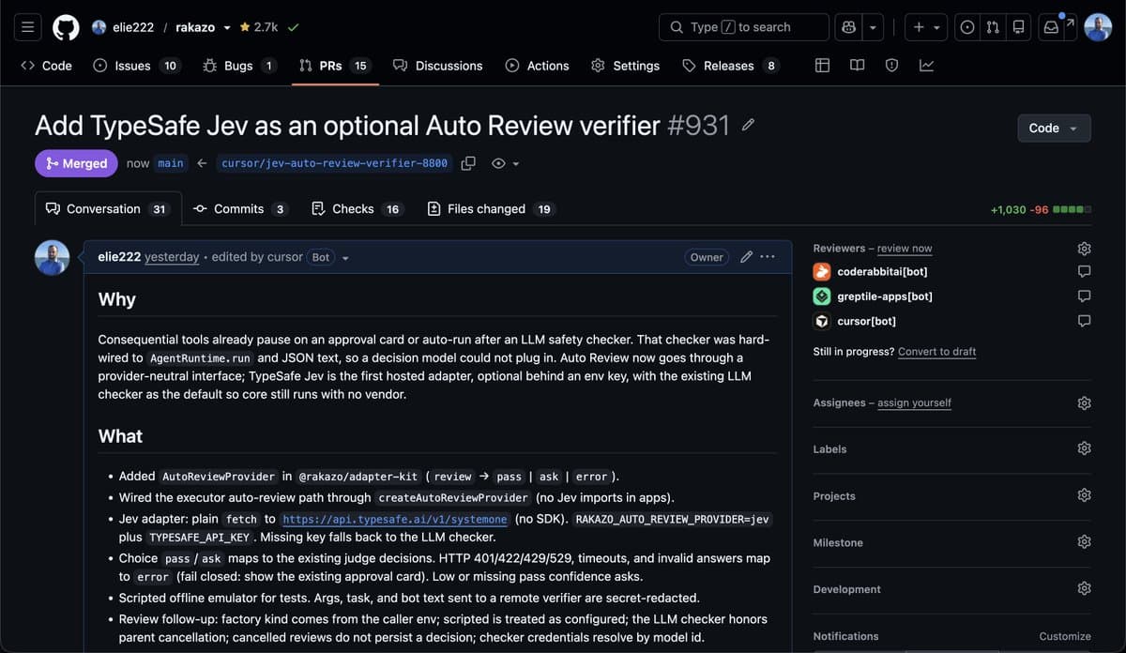The image size is (1126, 653).
Task: Expand the rakazo repository dropdown caret
Action: [x=227, y=28]
